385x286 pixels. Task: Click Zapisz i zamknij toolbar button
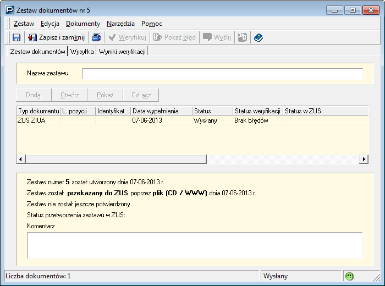pos(56,37)
